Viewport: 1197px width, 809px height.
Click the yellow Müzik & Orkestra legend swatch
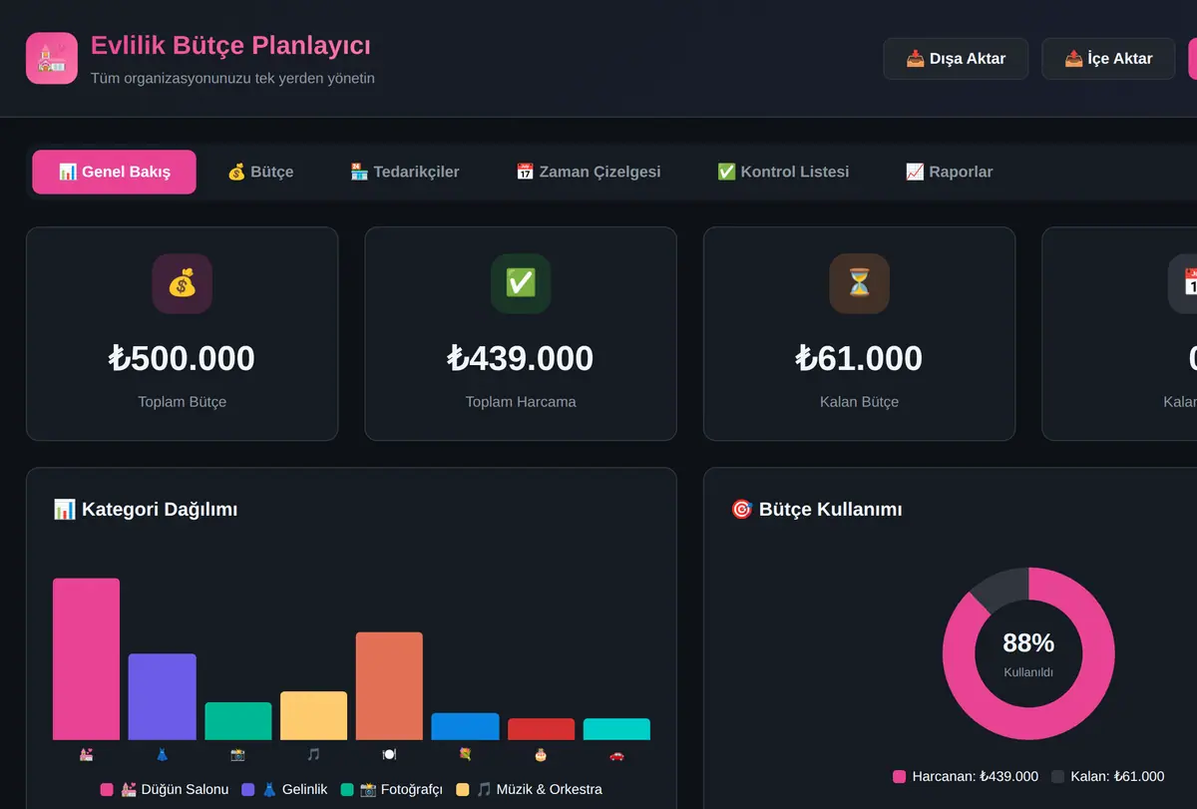click(x=463, y=789)
